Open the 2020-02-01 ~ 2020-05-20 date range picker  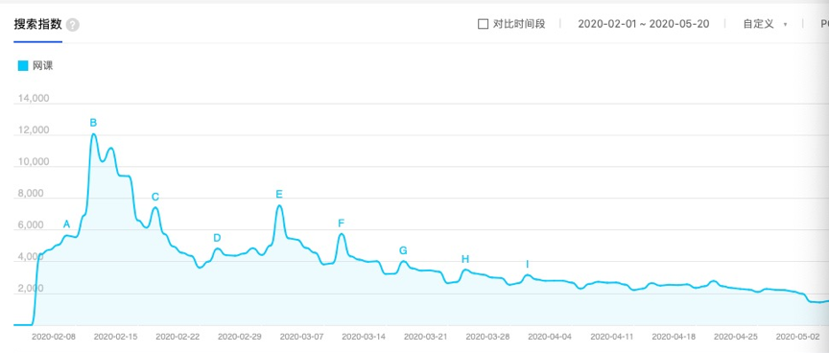point(644,24)
